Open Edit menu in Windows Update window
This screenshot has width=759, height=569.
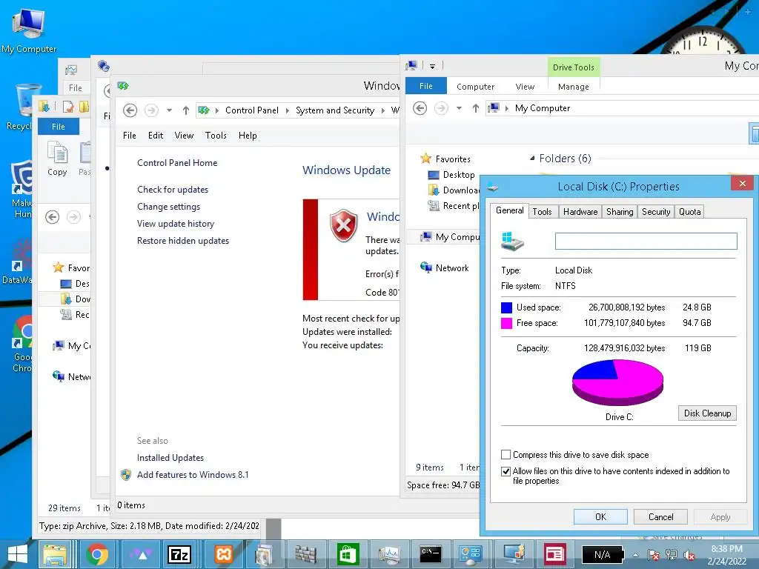[x=156, y=136]
